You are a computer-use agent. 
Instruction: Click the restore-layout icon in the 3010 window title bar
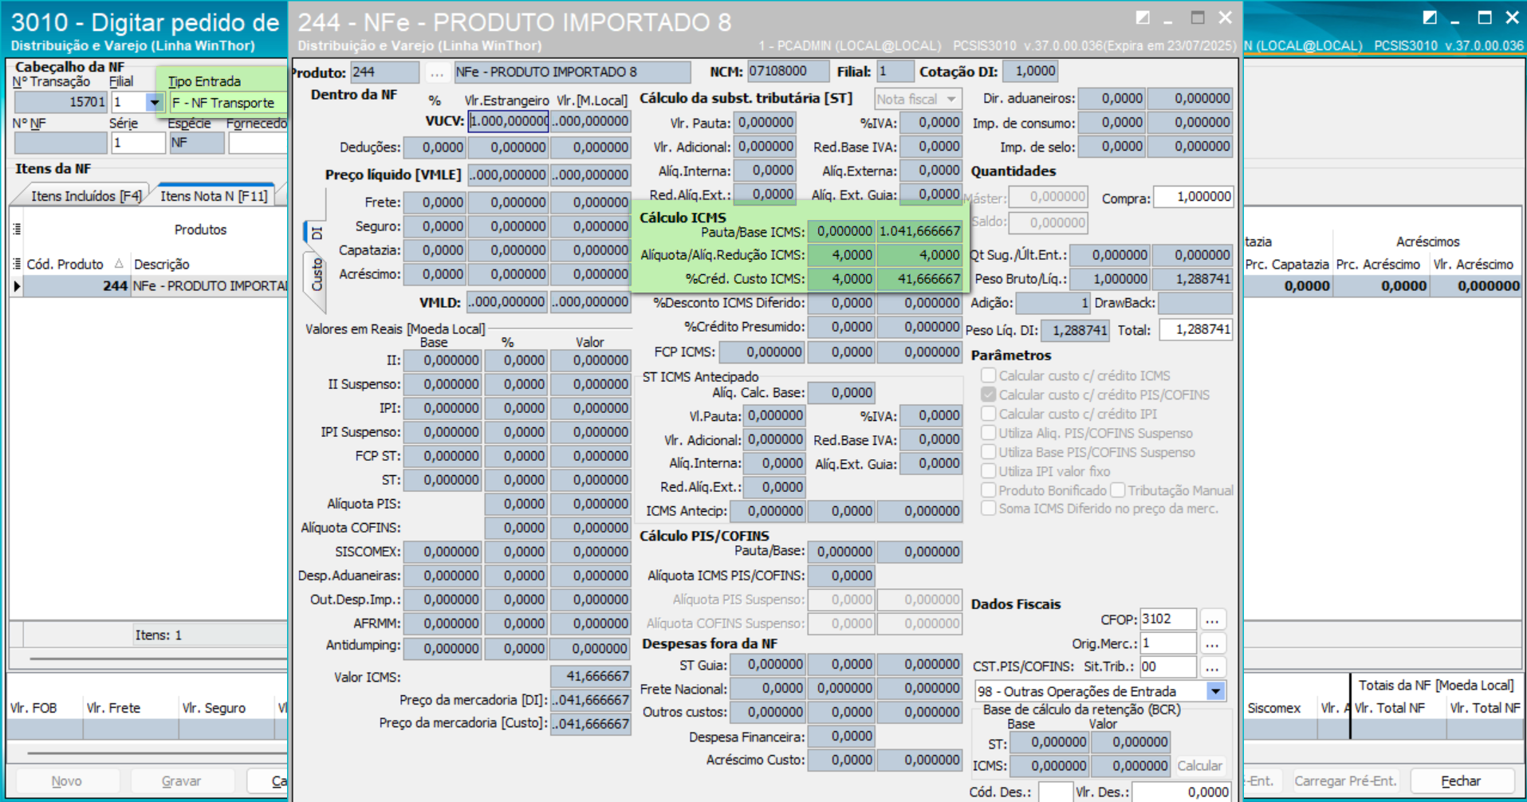pyautogui.click(x=1430, y=18)
